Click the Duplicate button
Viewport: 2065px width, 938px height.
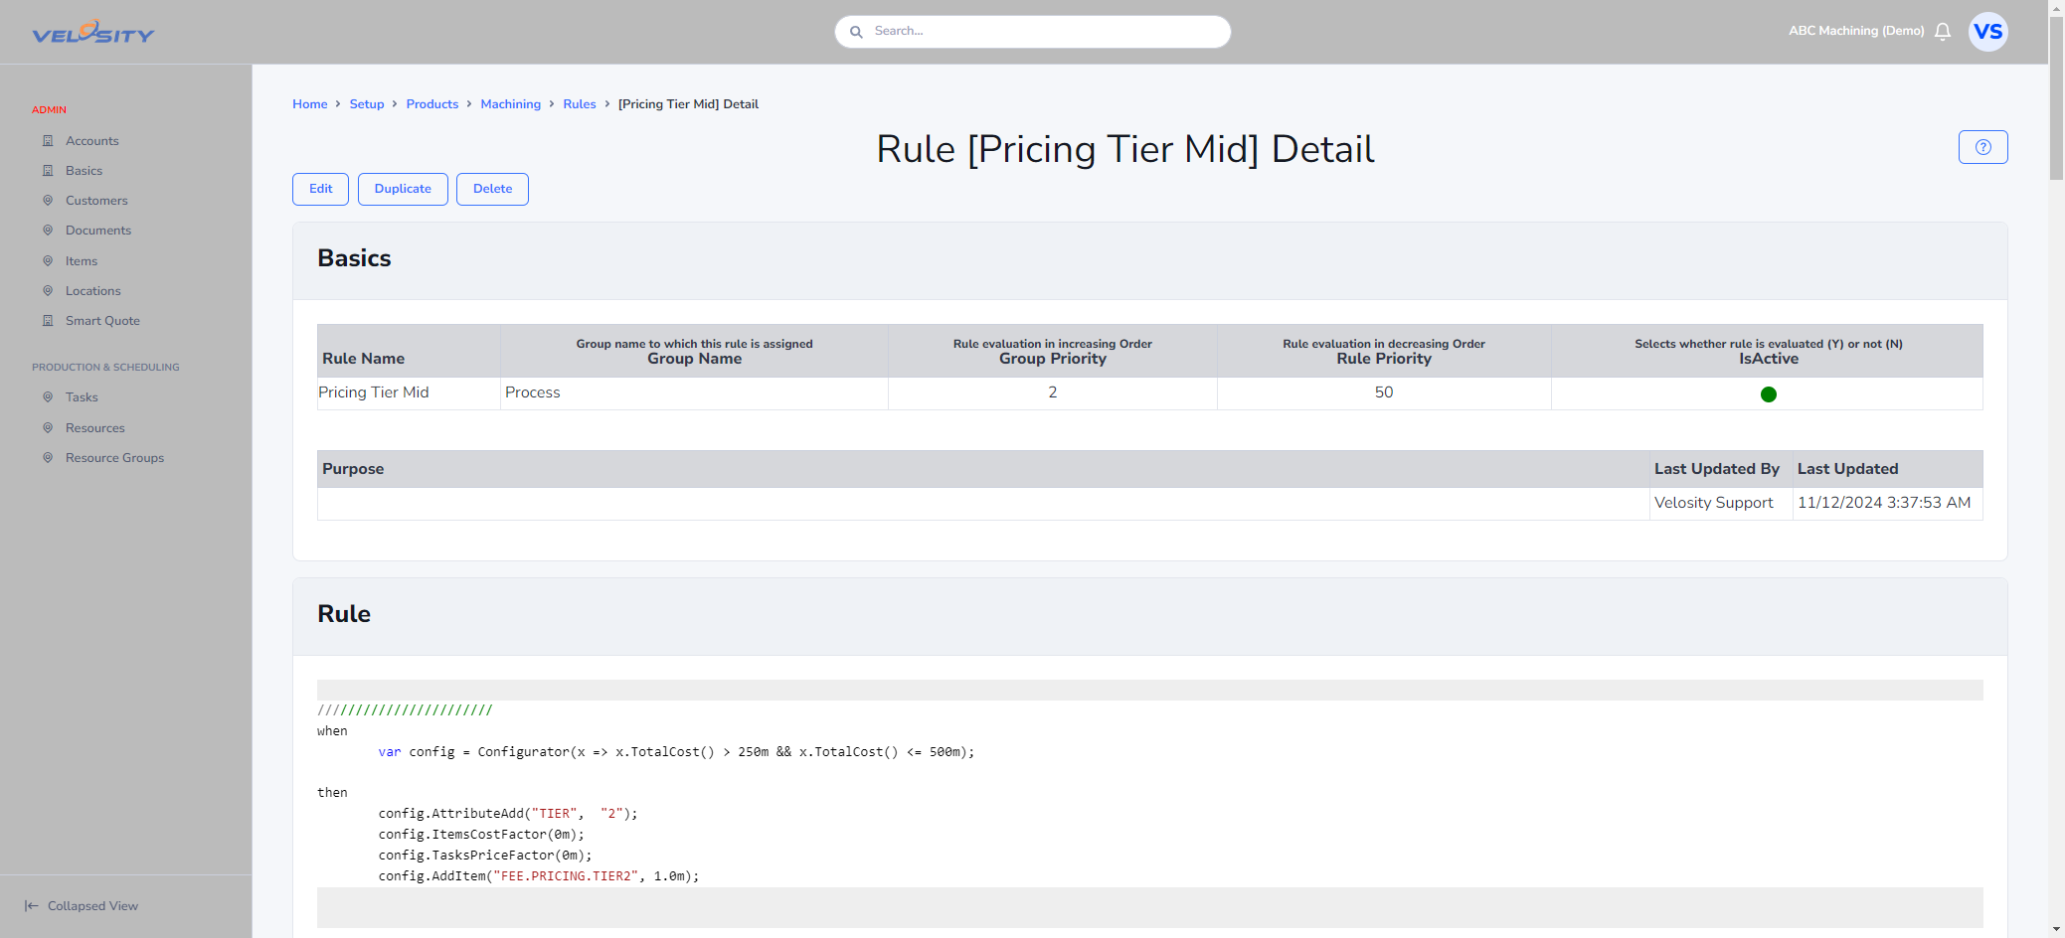403,189
